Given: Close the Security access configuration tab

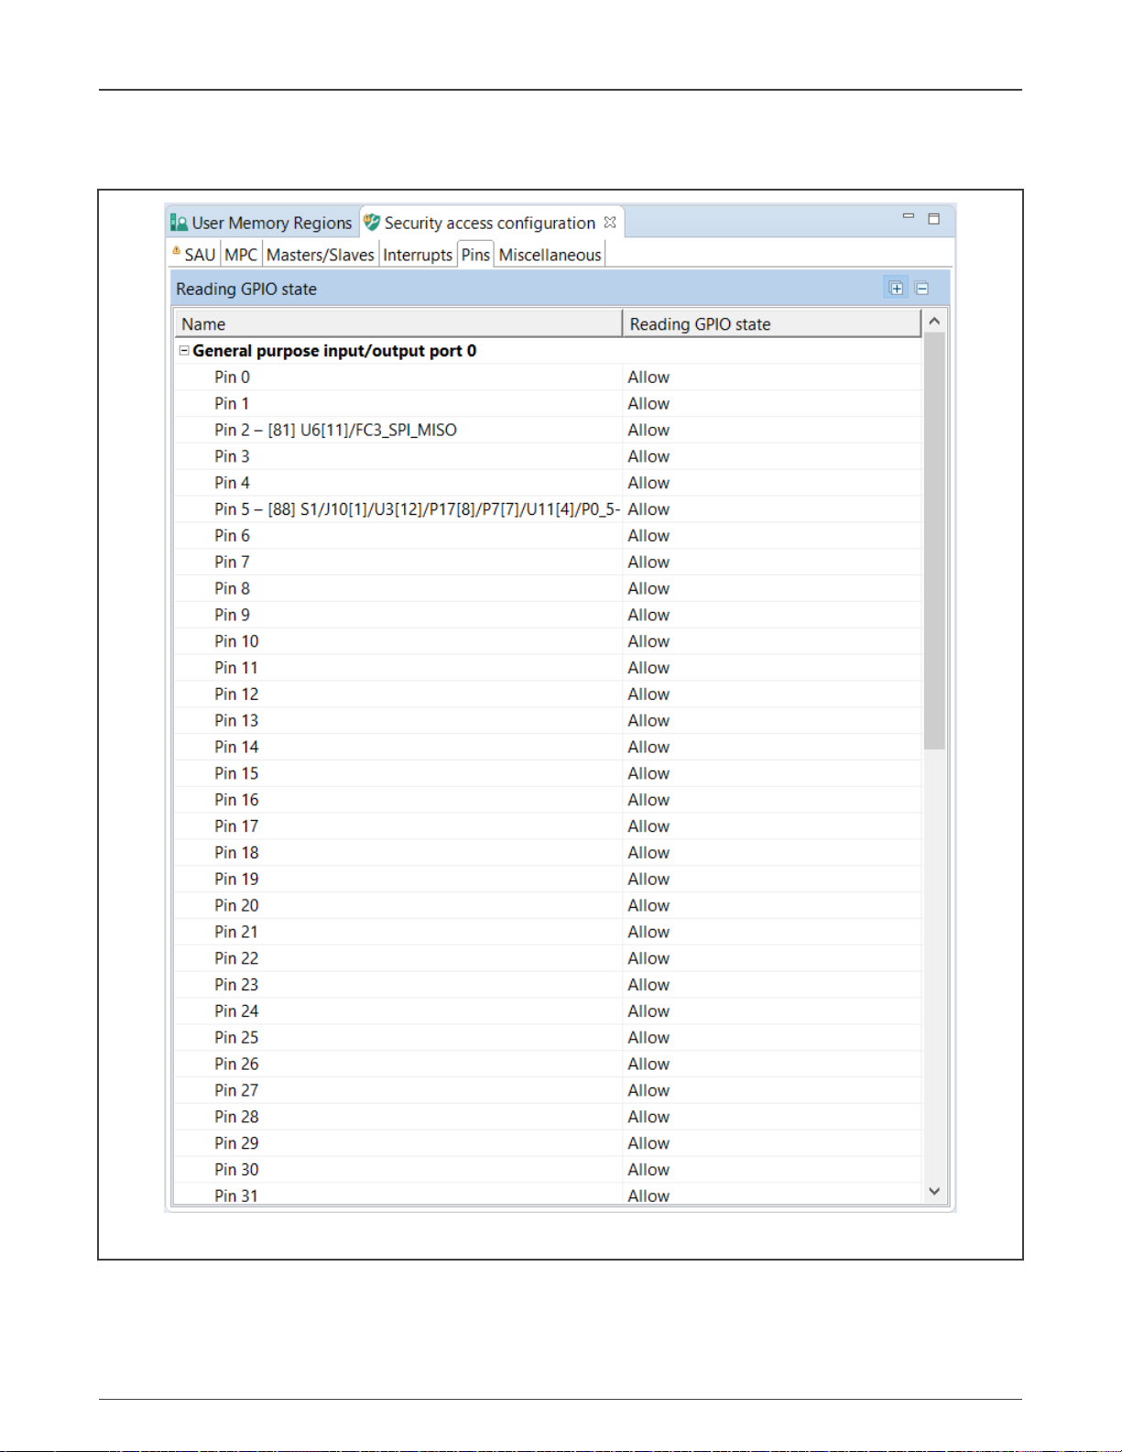Looking at the screenshot, I should click(610, 222).
